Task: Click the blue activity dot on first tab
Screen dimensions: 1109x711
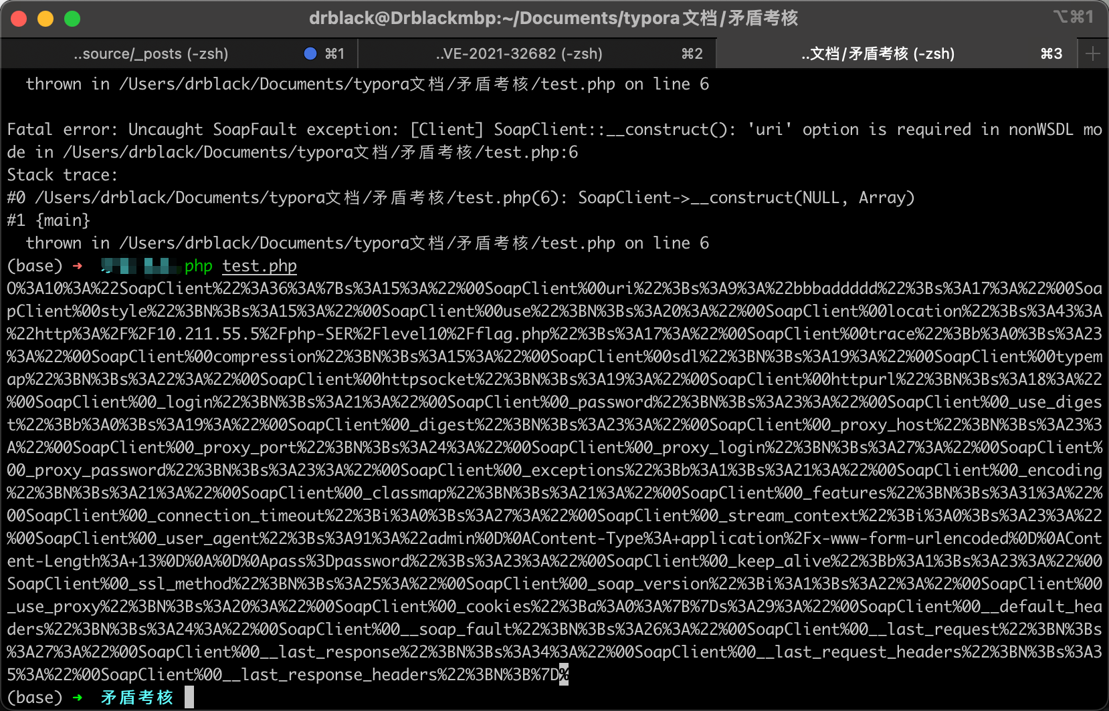Action: (x=310, y=53)
